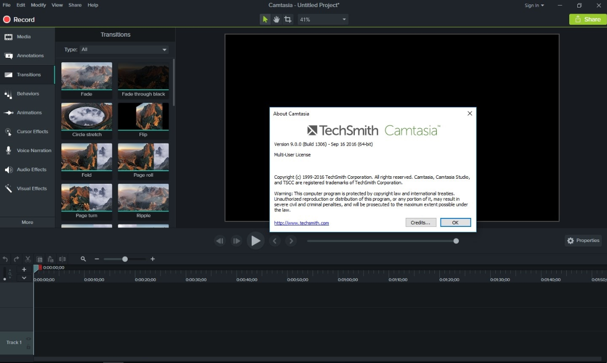Image resolution: width=607 pixels, height=363 pixels.
Task: Click the timeline zoom magnifier icon
Action: (x=83, y=259)
